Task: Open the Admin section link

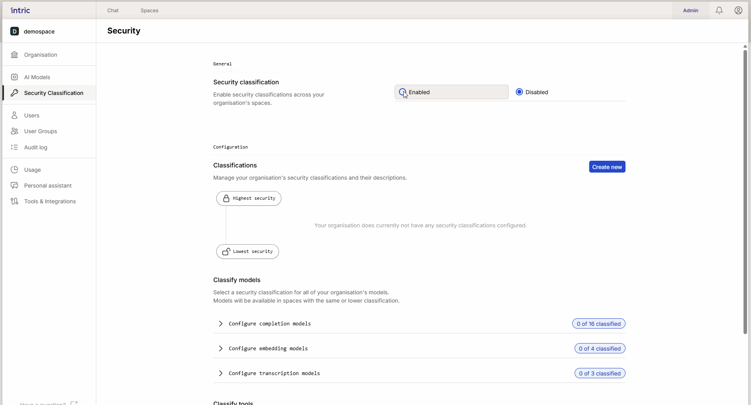Action: point(690,11)
